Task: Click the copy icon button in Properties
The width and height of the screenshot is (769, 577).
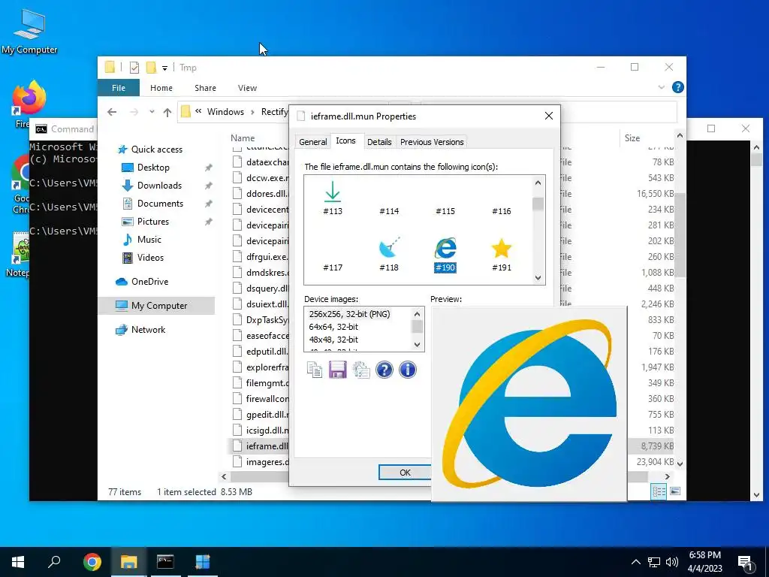Action: (x=315, y=370)
